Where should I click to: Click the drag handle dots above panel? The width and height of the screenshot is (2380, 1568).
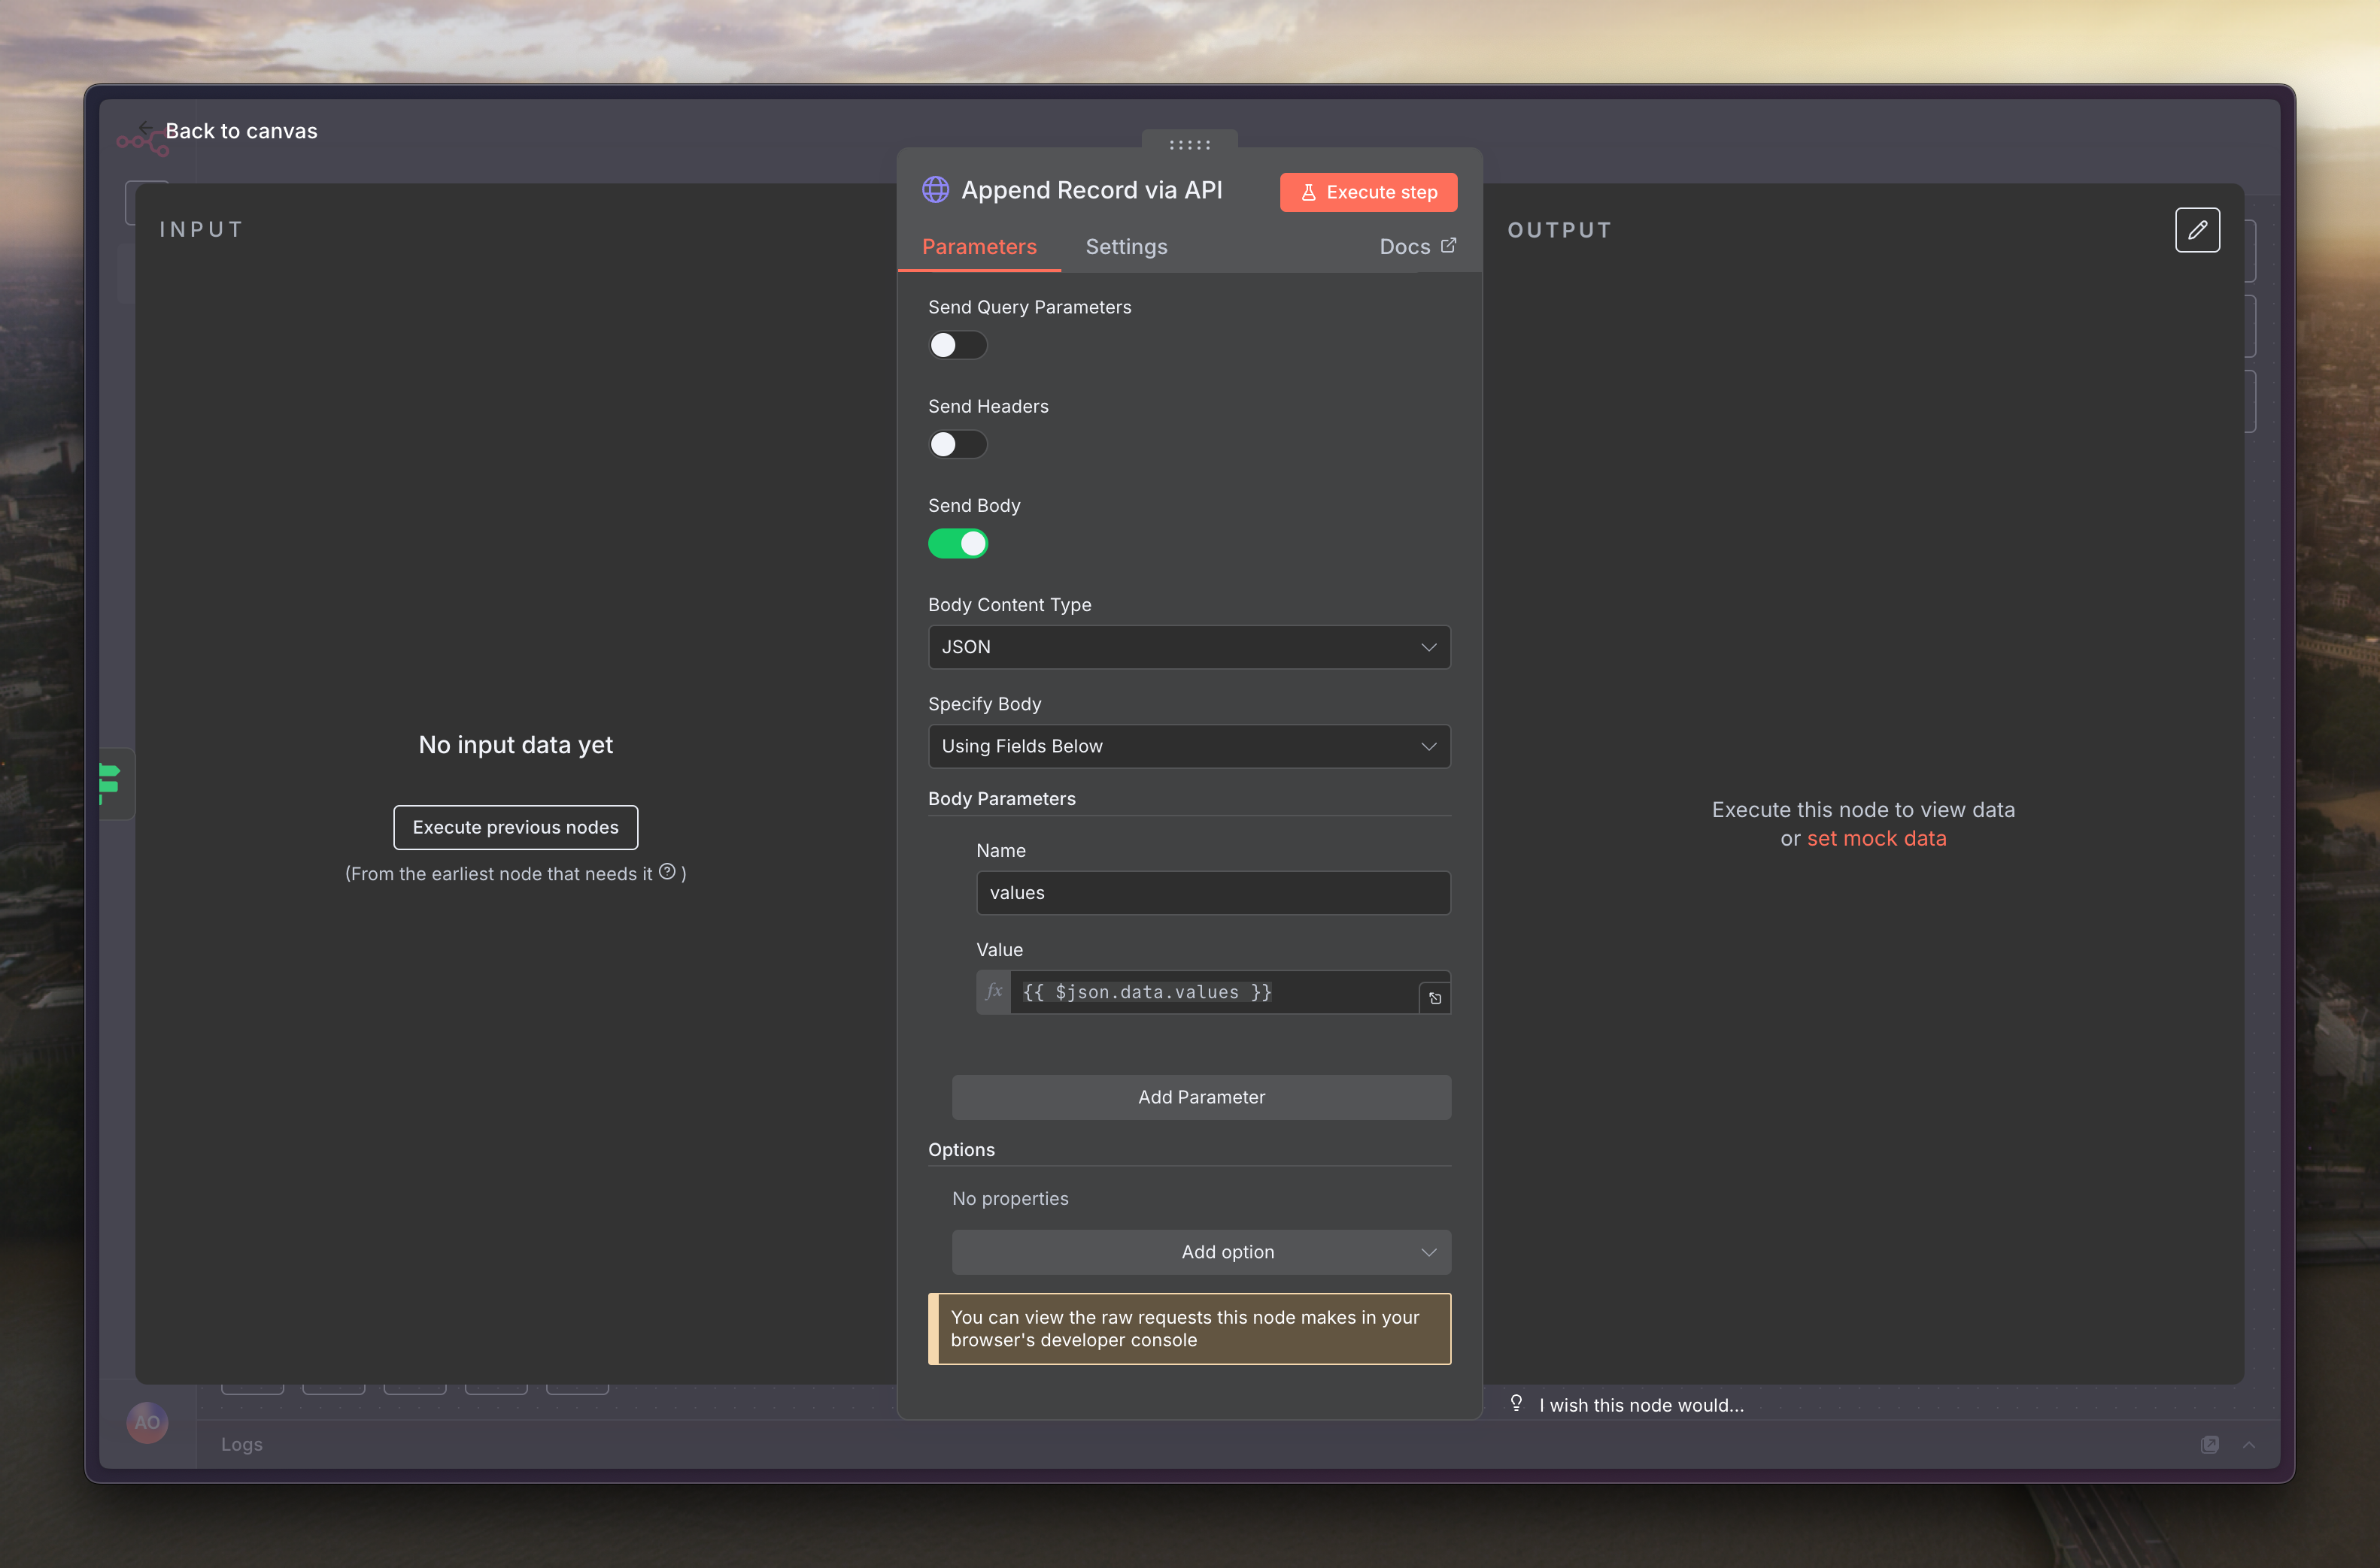[1188, 145]
